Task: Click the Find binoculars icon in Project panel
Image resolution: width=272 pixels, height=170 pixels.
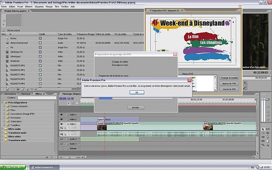Action: [18, 90]
